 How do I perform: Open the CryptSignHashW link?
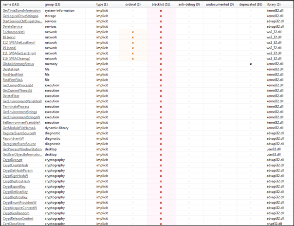tap(16, 176)
